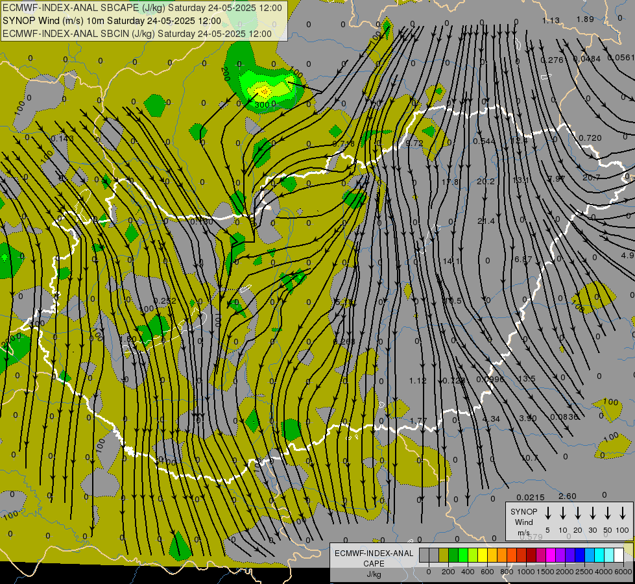Click the 10 m/s wind arrow in the legend

(x=563, y=513)
